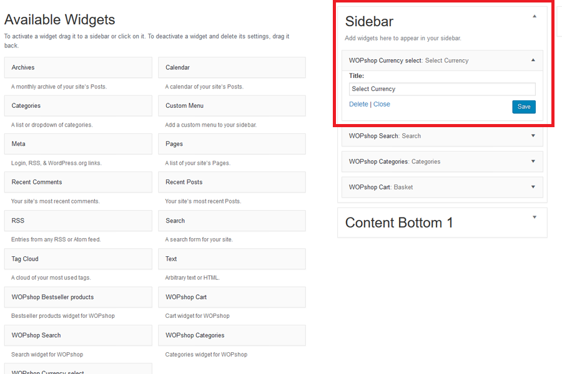Expand the WOPshop Search sidebar widget
The image size is (562, 374).
click(533, 136)
